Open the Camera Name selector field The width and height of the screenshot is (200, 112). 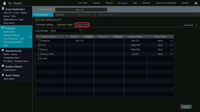click(x=81, y=10)
